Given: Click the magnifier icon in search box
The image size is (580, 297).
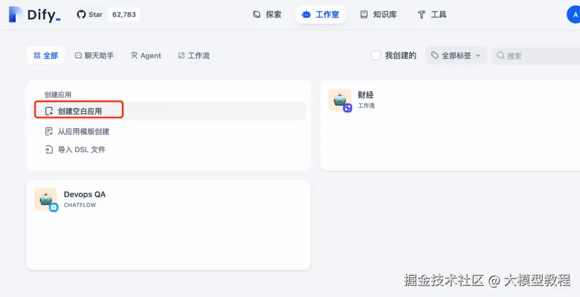Looking at the screenshot, I should [501, 55].
